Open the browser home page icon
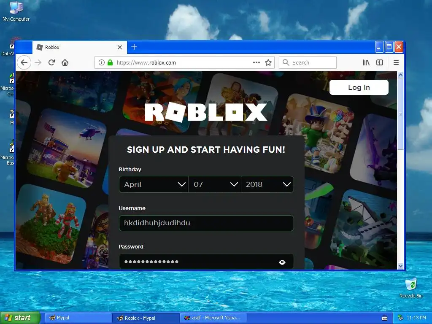The image size is (432, 324). pos(65,62)
